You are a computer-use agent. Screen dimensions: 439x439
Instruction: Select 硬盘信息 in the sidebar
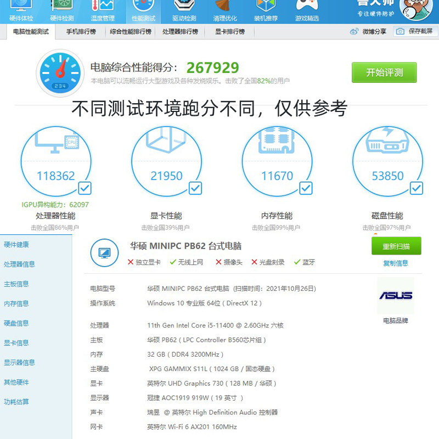[16, 323]
